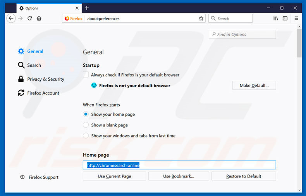Open the hamburger menu
The image size is (306, 196).
pos(296,19)
